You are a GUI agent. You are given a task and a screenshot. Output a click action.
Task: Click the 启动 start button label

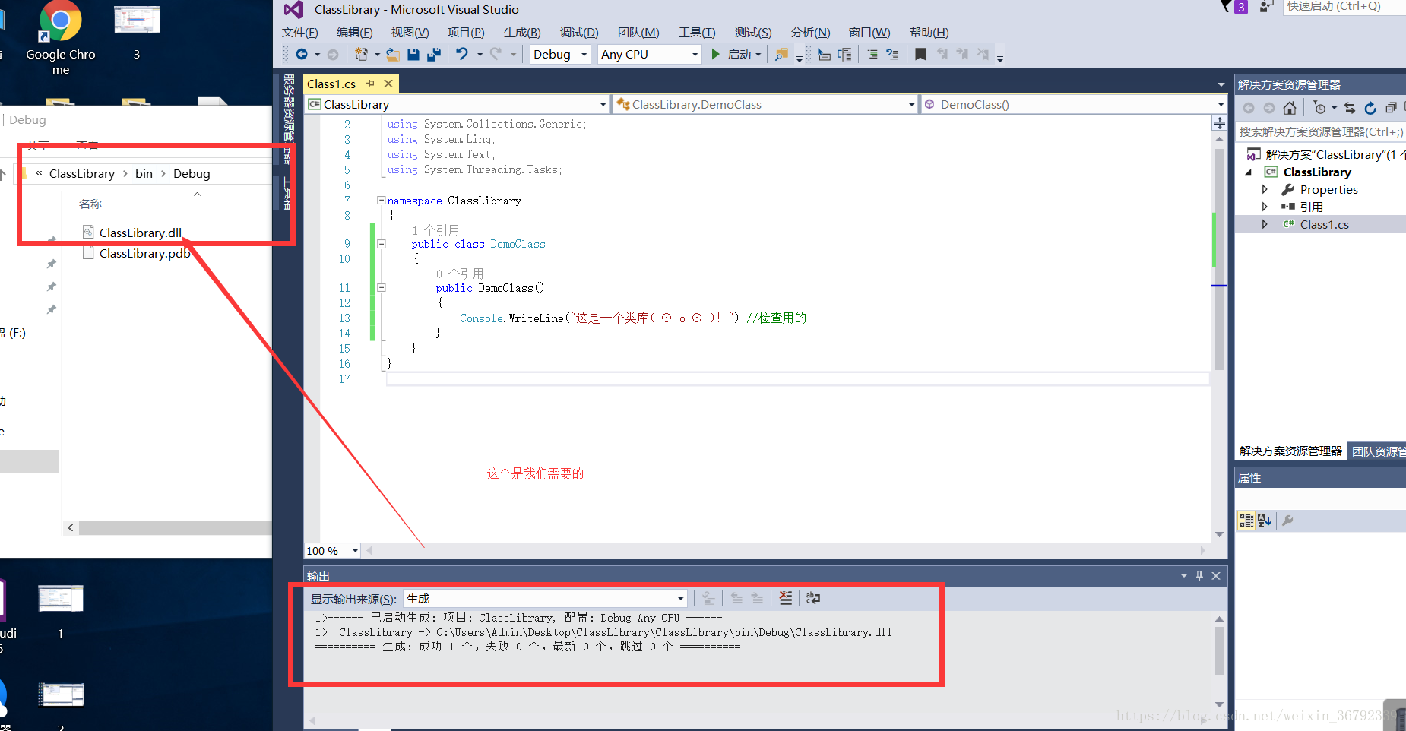(x=739, y=55)
